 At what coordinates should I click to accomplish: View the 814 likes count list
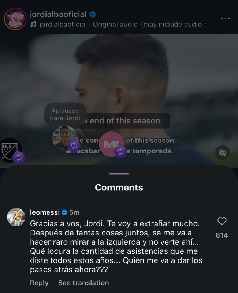coord(222,235)
